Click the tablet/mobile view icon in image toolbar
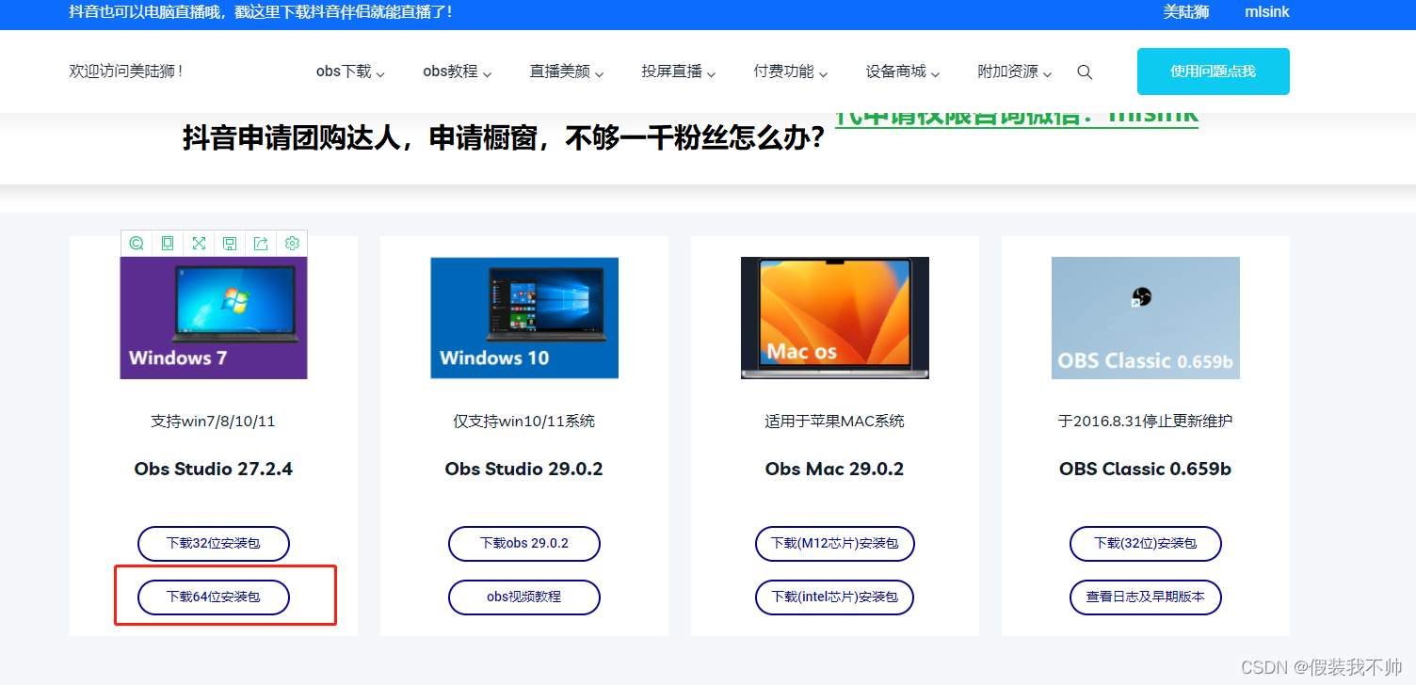This screenshot has width=1416, height=685. point(168,244)
